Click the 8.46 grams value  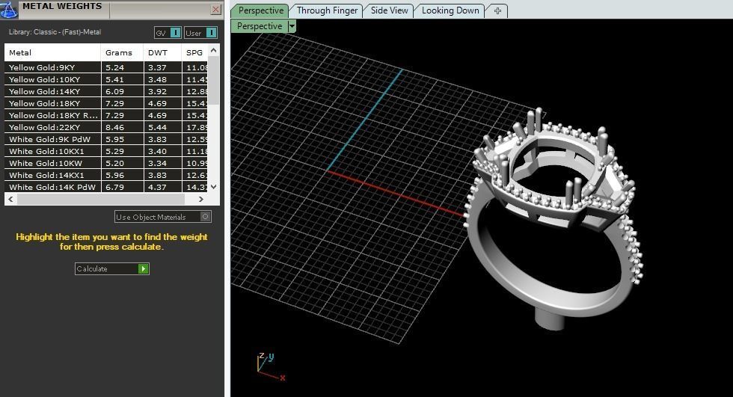[114, 127]
